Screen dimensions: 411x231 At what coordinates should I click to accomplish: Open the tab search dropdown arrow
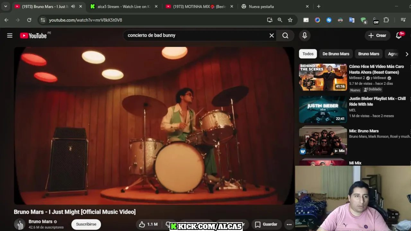point(5,6)
